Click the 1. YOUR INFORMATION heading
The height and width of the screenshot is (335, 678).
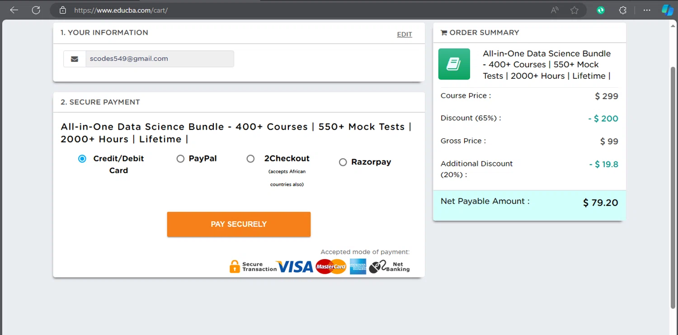point(104,33)
